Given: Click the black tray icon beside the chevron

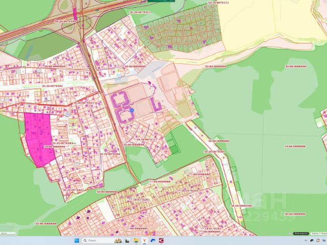Looking at the screenshot, I should point(312,240).
